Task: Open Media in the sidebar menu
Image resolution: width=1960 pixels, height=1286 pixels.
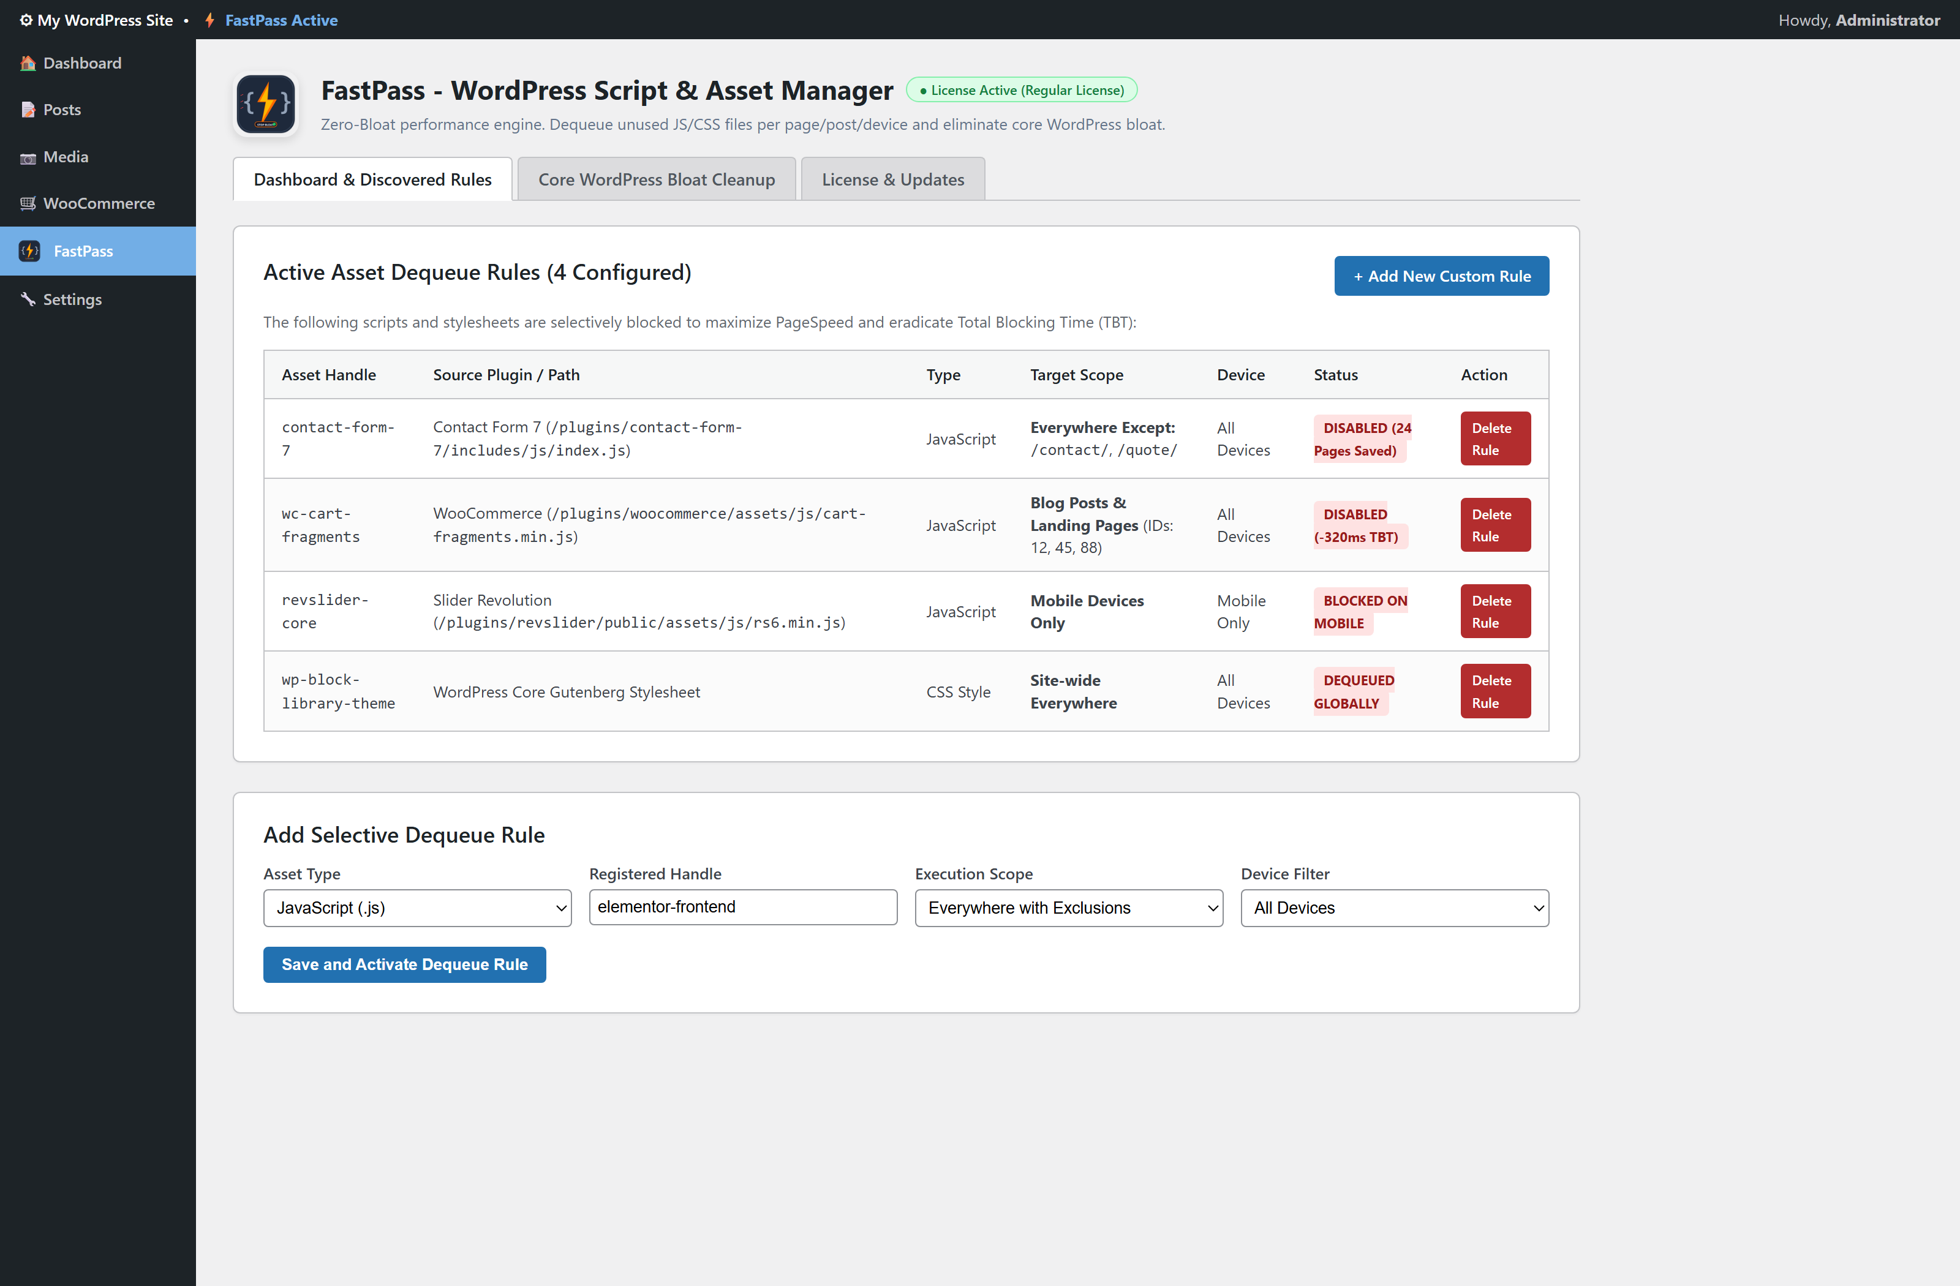Action: pos(98,157)
